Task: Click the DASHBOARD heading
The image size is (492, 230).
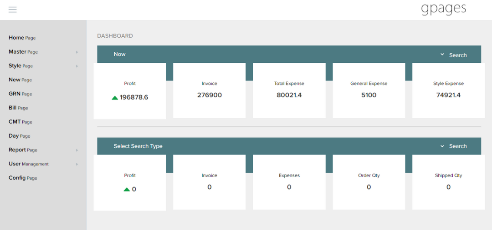Action: (x=115, y=36)
